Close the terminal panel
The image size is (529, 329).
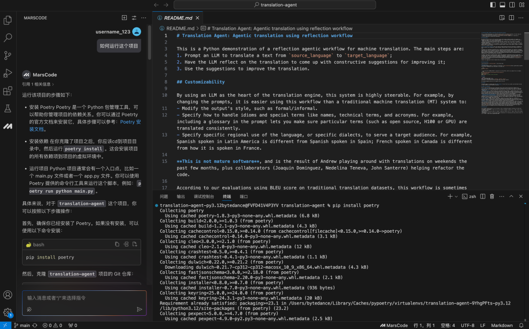pyautogui.click(x=521, y=197)
